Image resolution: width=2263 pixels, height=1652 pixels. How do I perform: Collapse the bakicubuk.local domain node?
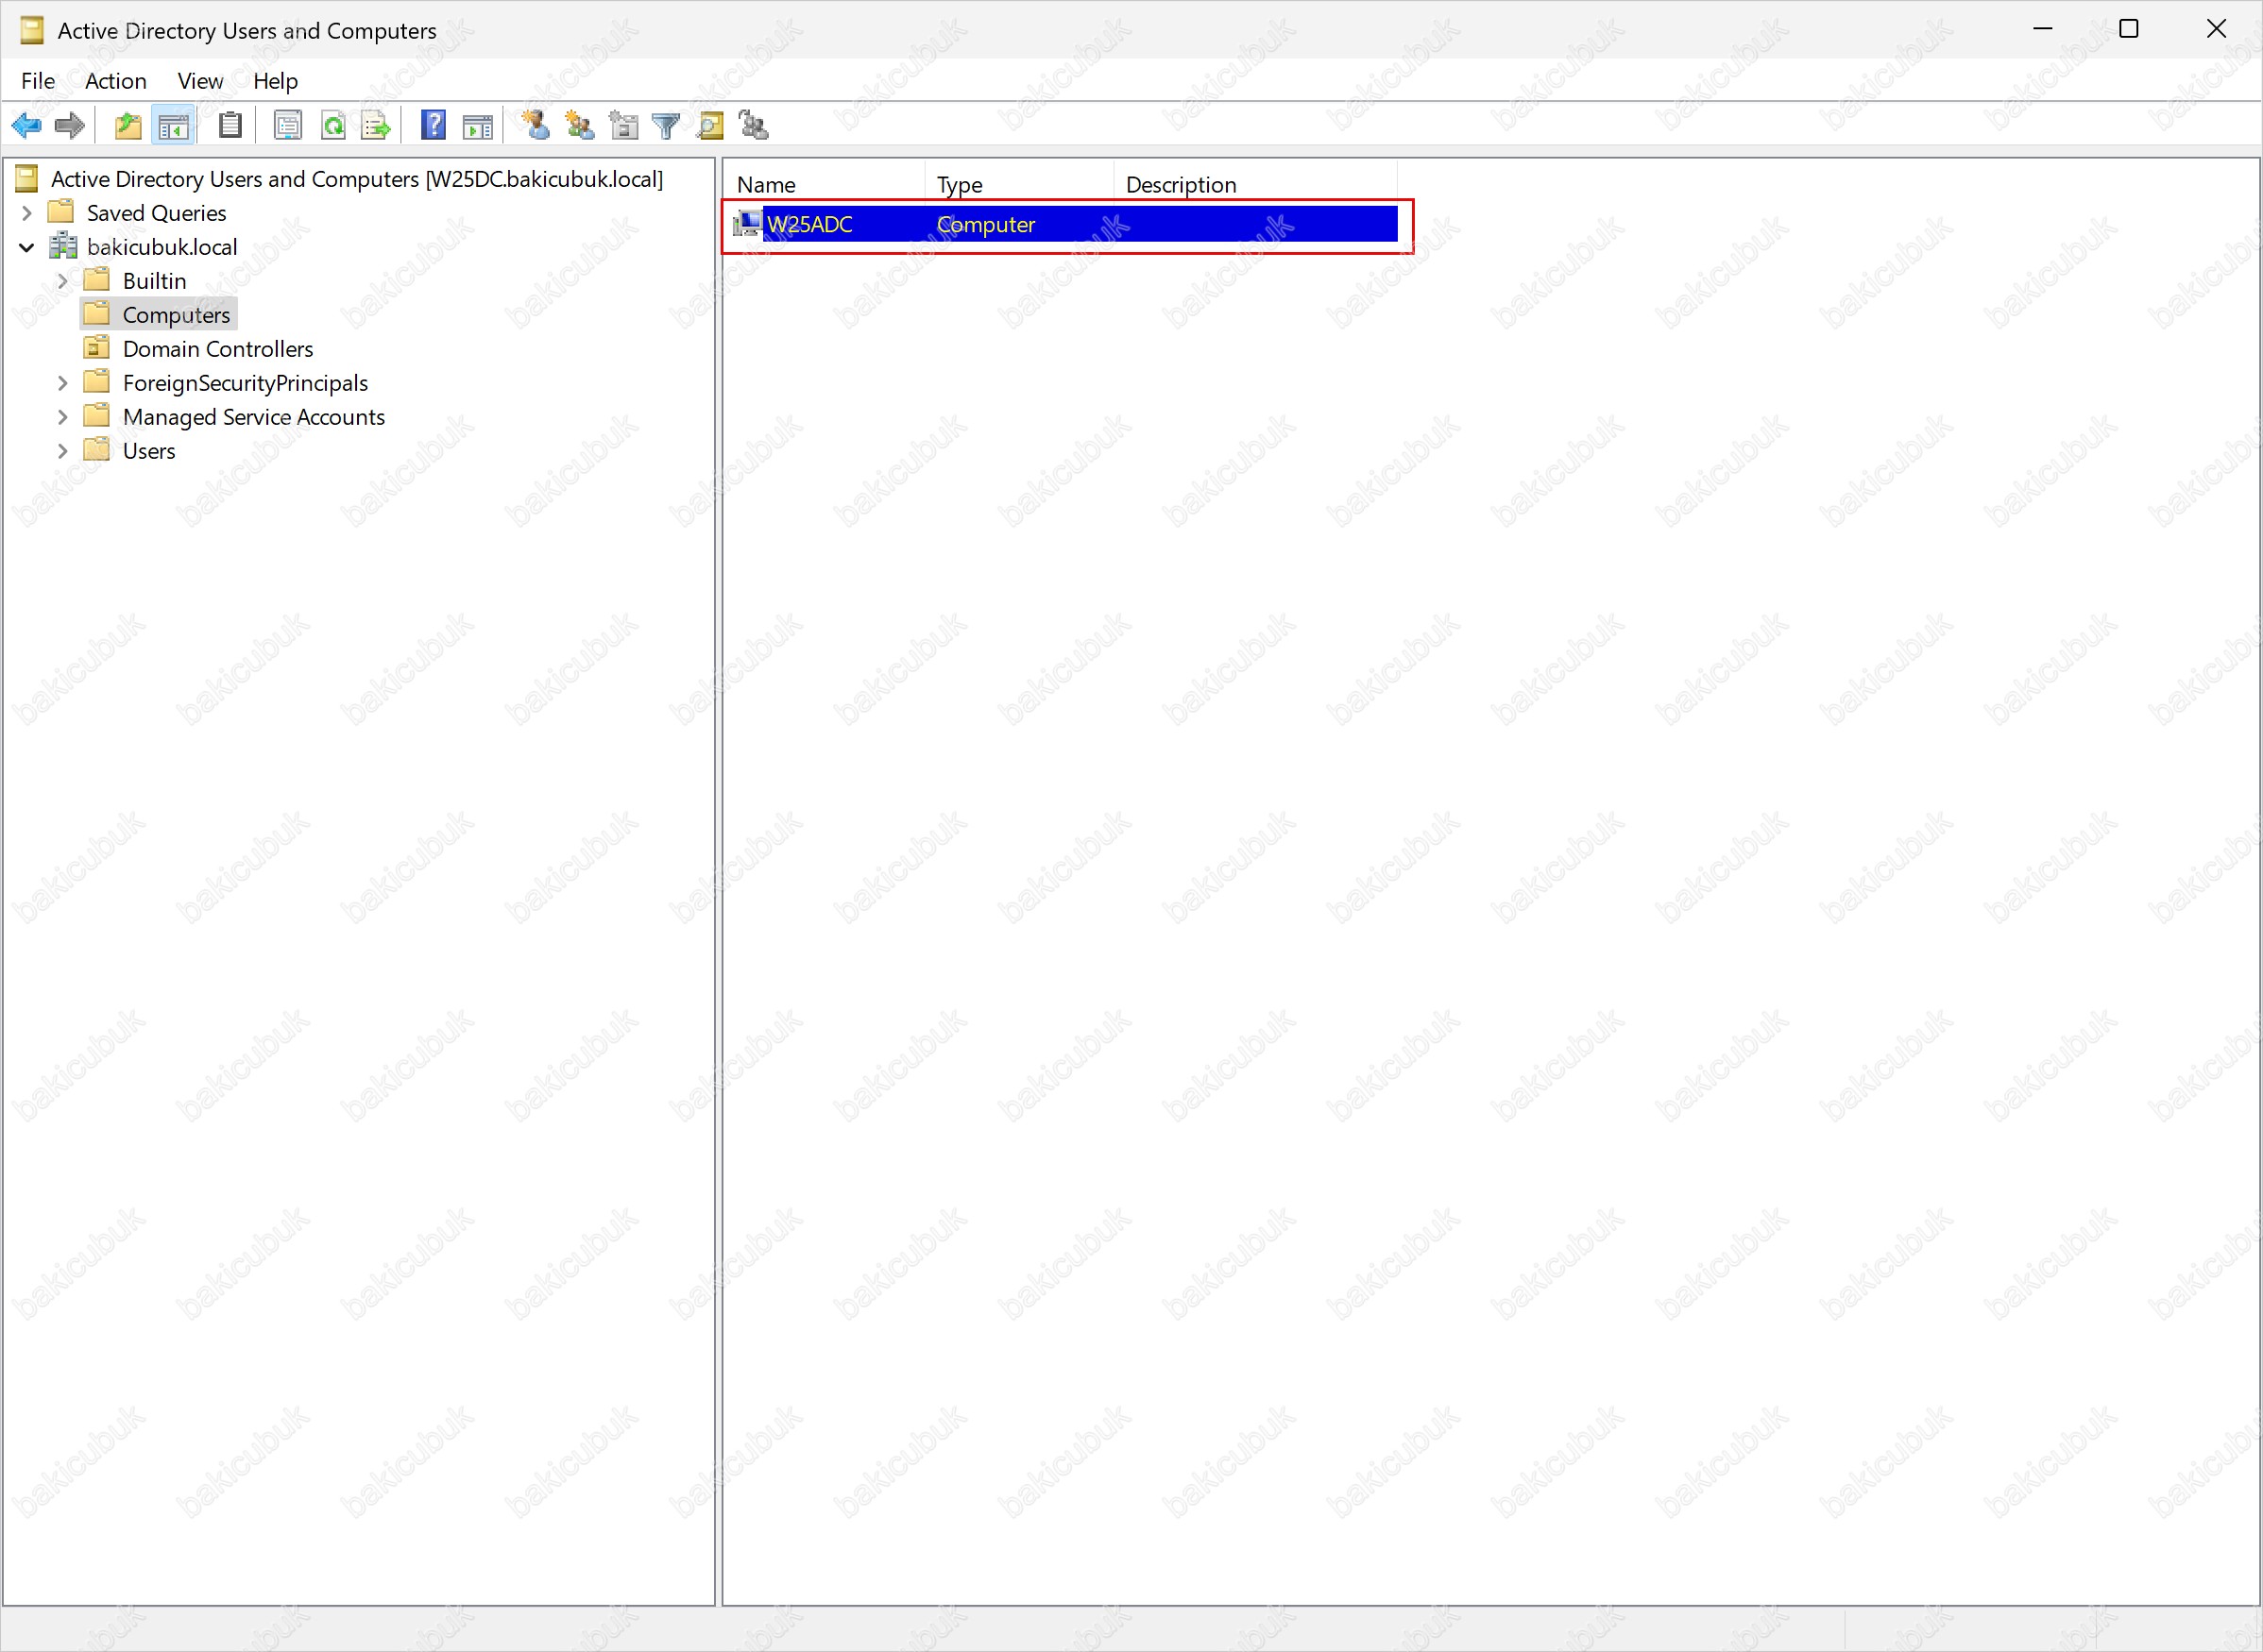coord(27,246)
